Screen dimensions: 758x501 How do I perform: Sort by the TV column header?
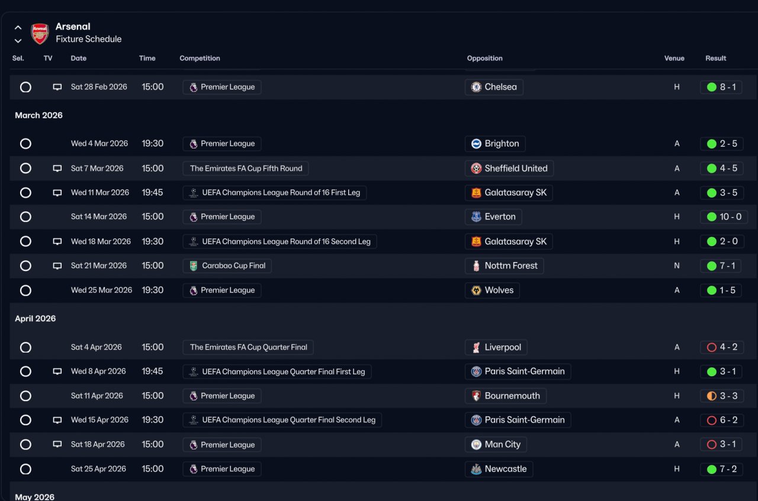pyautogui.click(x=48, y=59)
